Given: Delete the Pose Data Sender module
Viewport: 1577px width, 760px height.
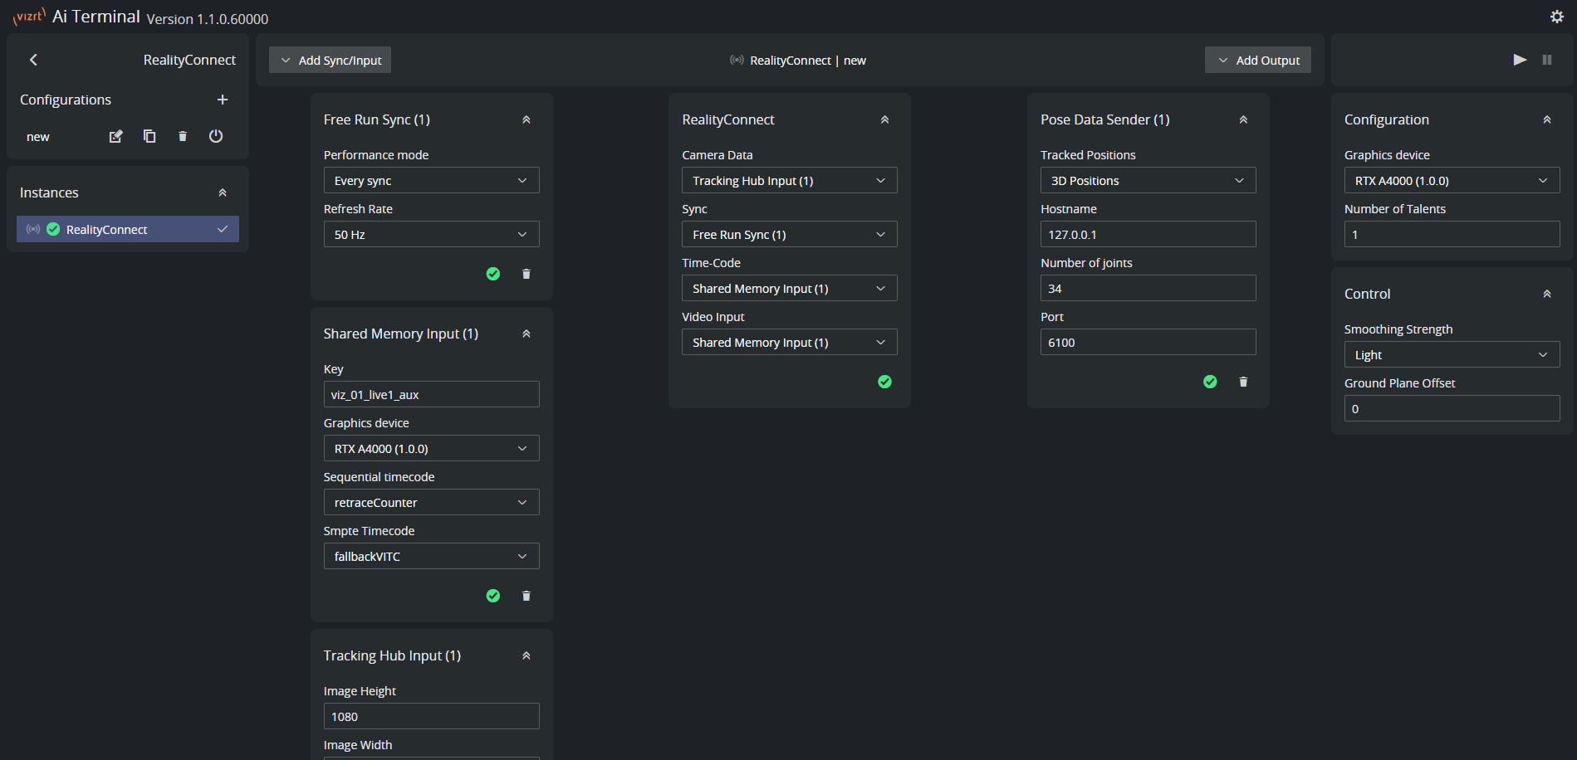Looking at the screenshot, I should pos(1242,382).
